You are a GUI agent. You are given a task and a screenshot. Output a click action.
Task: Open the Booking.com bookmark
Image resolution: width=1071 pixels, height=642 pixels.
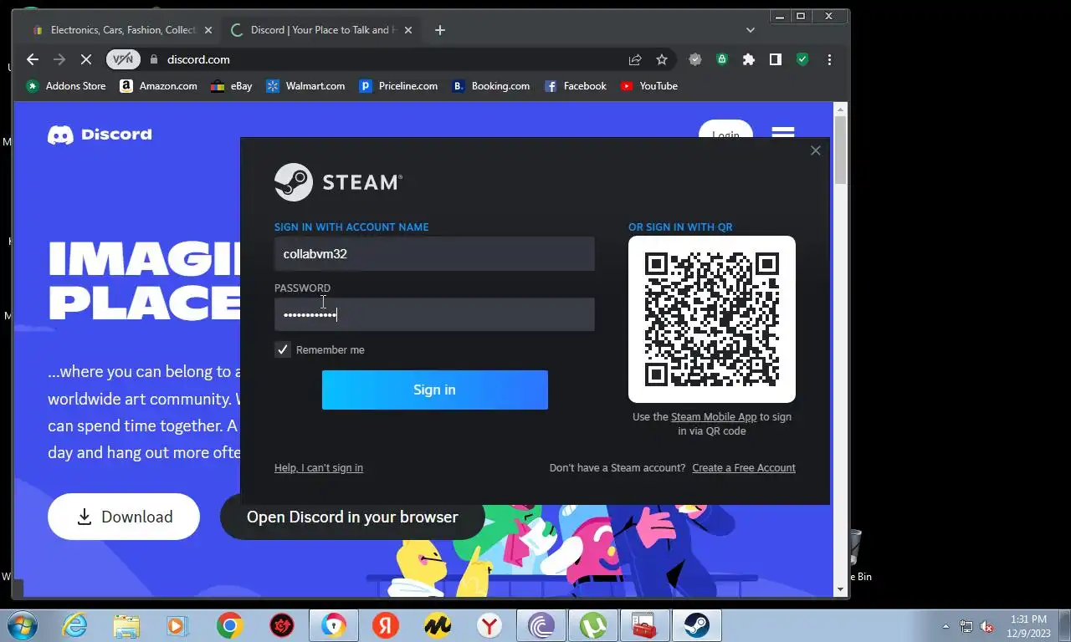(491, 86)
